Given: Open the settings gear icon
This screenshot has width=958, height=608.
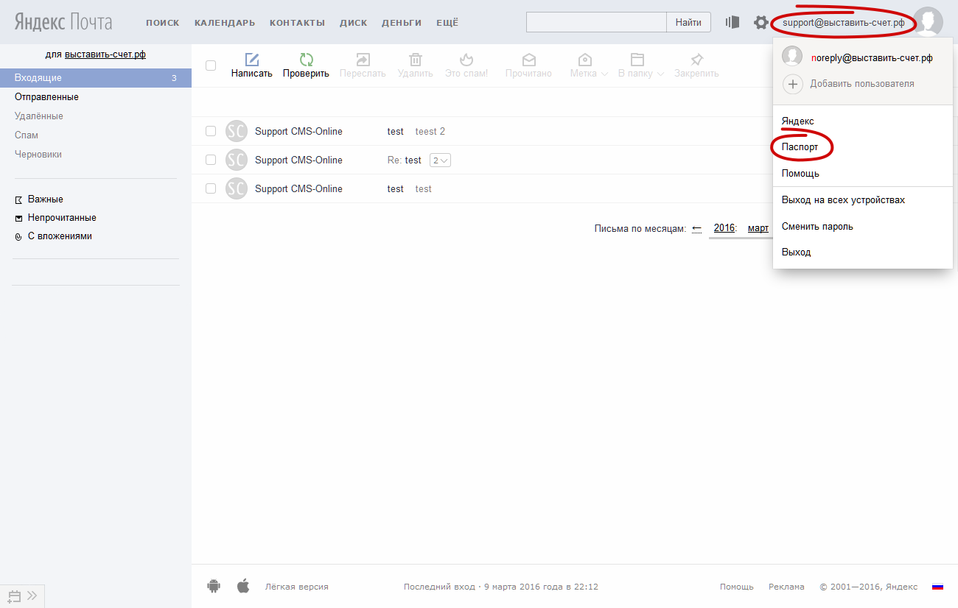Looking at the screenshot, I should click(x=761, y=22).
